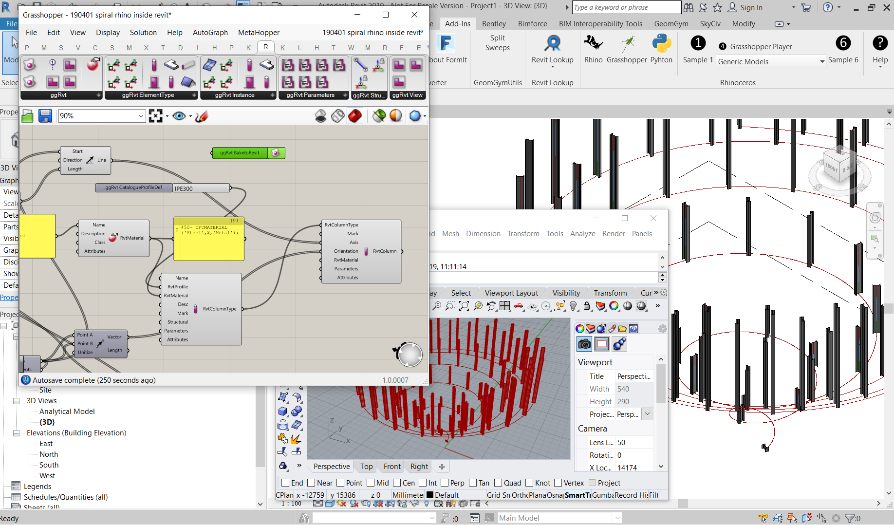Switch to the Top viewport tab in Rhino
Viewport: 894px width, 525px height.
point(366,466)
